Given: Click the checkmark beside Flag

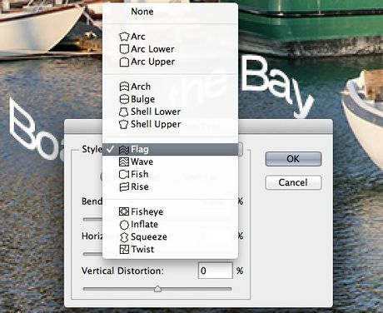Looking at the screenshot, I should click(110, 149).
